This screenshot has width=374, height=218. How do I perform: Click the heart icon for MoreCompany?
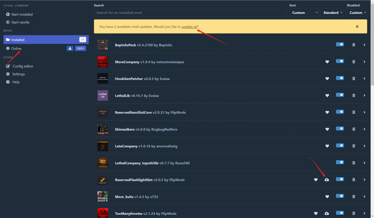(327, 62)
